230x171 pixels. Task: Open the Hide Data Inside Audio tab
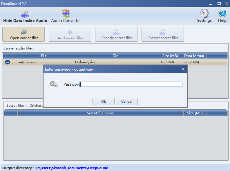(x=25, y=16)
